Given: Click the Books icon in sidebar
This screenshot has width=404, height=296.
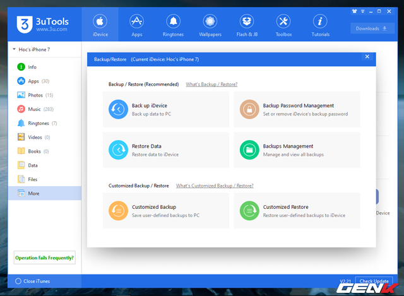Looking at the screenshot, I should [x=21, y=151].
